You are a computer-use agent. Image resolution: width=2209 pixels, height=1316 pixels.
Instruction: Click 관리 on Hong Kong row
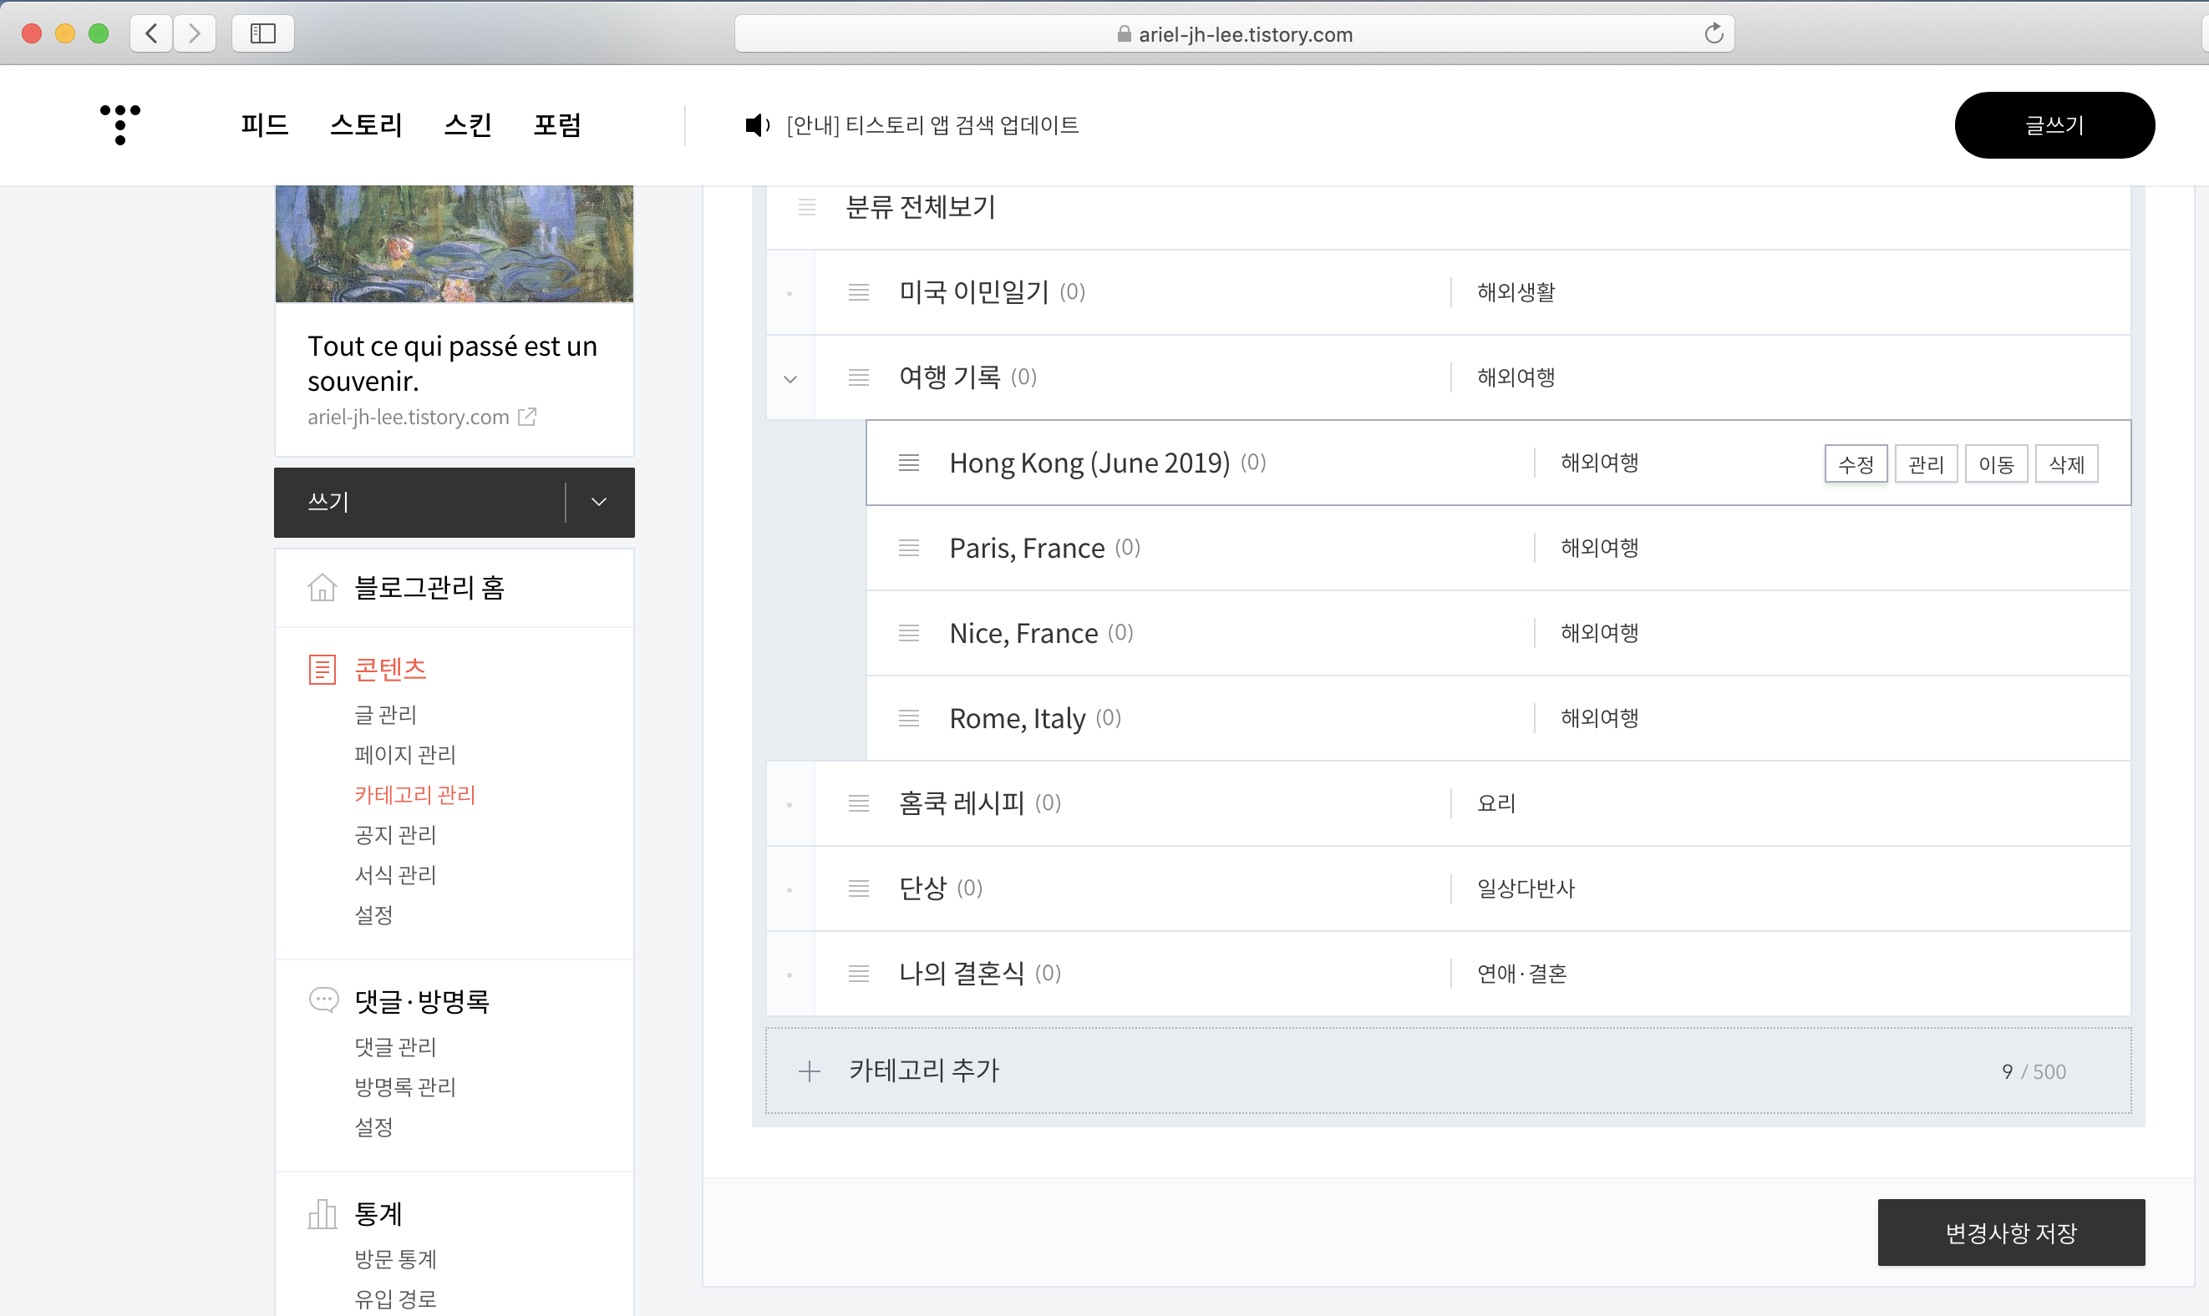tap(1925, 463)
